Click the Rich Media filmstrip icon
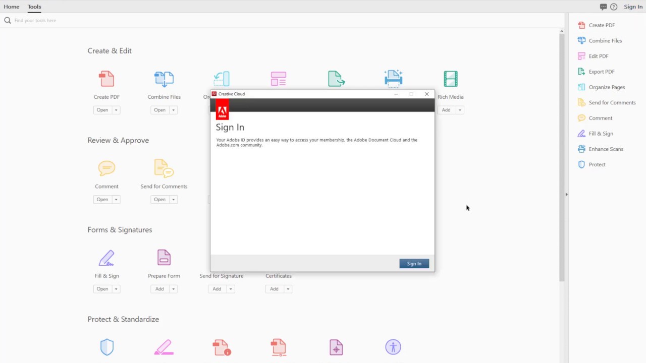 [451, 79]
